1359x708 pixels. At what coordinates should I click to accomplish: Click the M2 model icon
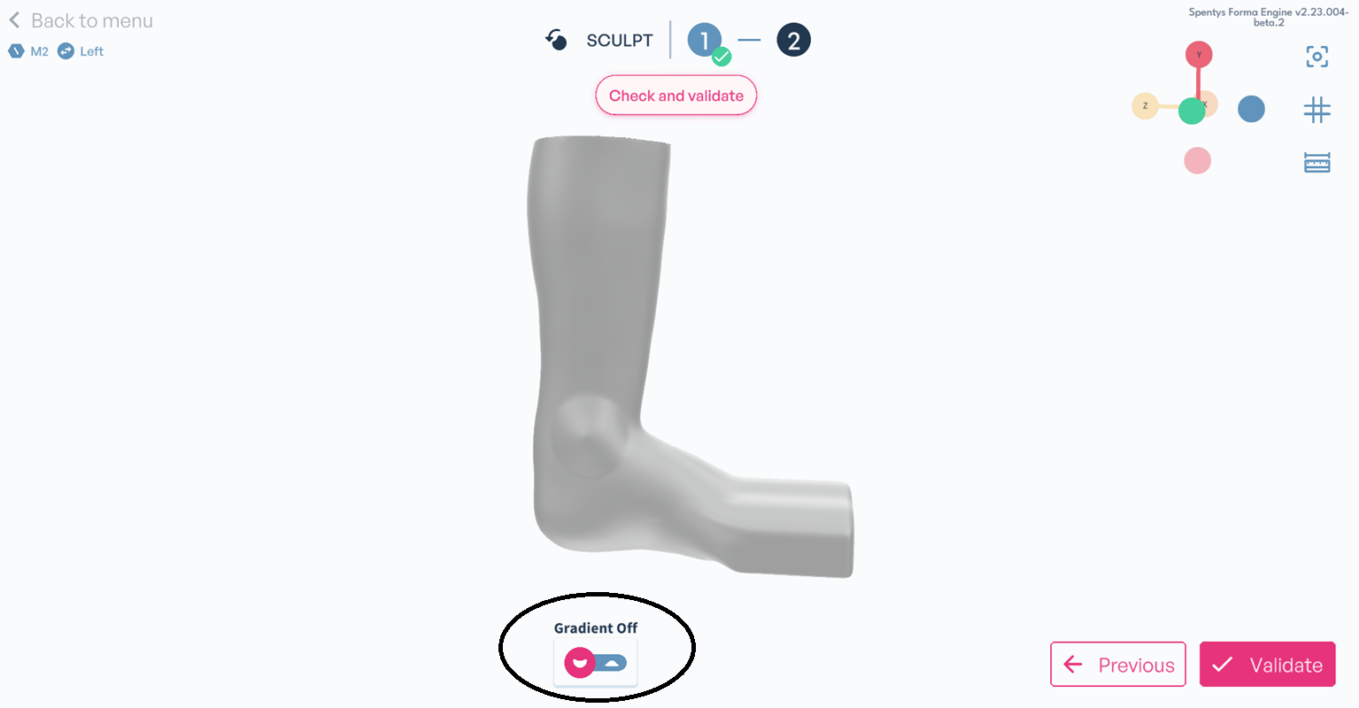(16, 51)
